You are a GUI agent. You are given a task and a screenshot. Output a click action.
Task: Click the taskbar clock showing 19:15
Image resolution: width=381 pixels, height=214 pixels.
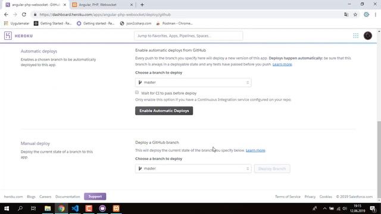pyautogui.click(x=357, y=209)
